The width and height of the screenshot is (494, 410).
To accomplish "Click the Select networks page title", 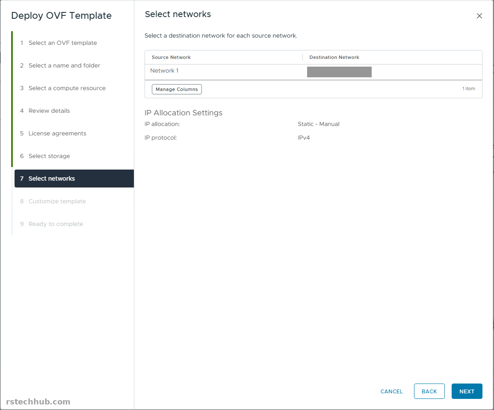I will tap(177, 14).
